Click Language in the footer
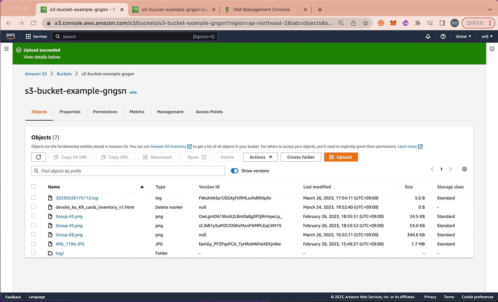The height and width of the screenshot is (302, 498). tap(37, 297)
